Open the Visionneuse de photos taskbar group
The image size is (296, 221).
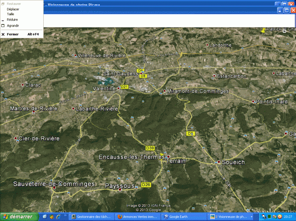click(229, 217)
